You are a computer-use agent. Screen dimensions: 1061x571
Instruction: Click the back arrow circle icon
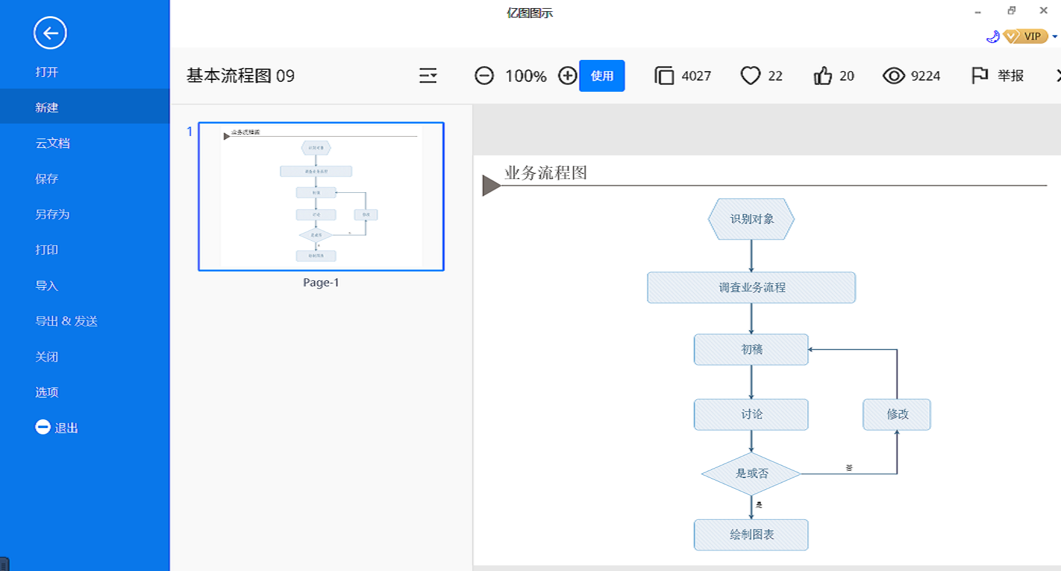pos(50,33)
